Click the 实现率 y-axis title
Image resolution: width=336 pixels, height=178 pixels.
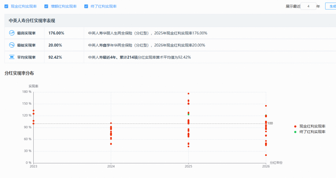(x=33, y=86)
